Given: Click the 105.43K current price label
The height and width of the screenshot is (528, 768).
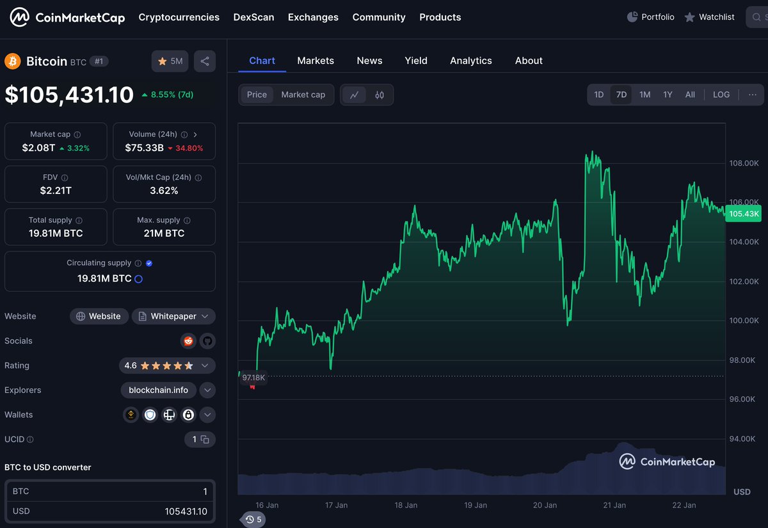Looking at the screenshot, I should pyautogui.click(x=743, y=214).
